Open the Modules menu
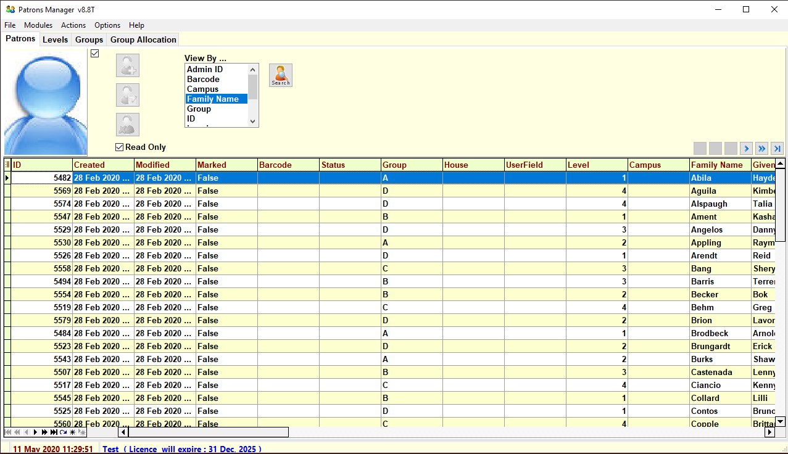The width and height of the screenshot is (788, 454). [x=38, y=25]
